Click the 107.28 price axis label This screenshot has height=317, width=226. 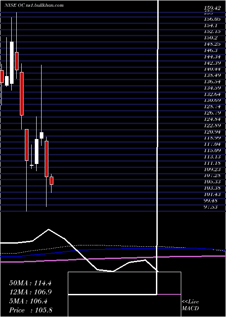tap(212, 176)
